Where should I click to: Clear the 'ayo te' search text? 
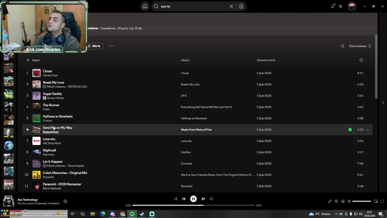click(x=231, y=6)
